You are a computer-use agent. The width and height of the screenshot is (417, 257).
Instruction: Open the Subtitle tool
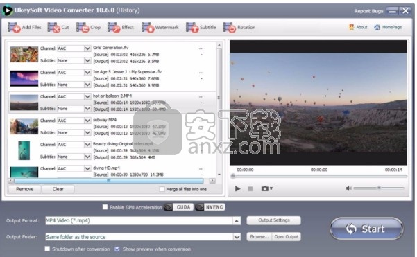coord(201,27)
